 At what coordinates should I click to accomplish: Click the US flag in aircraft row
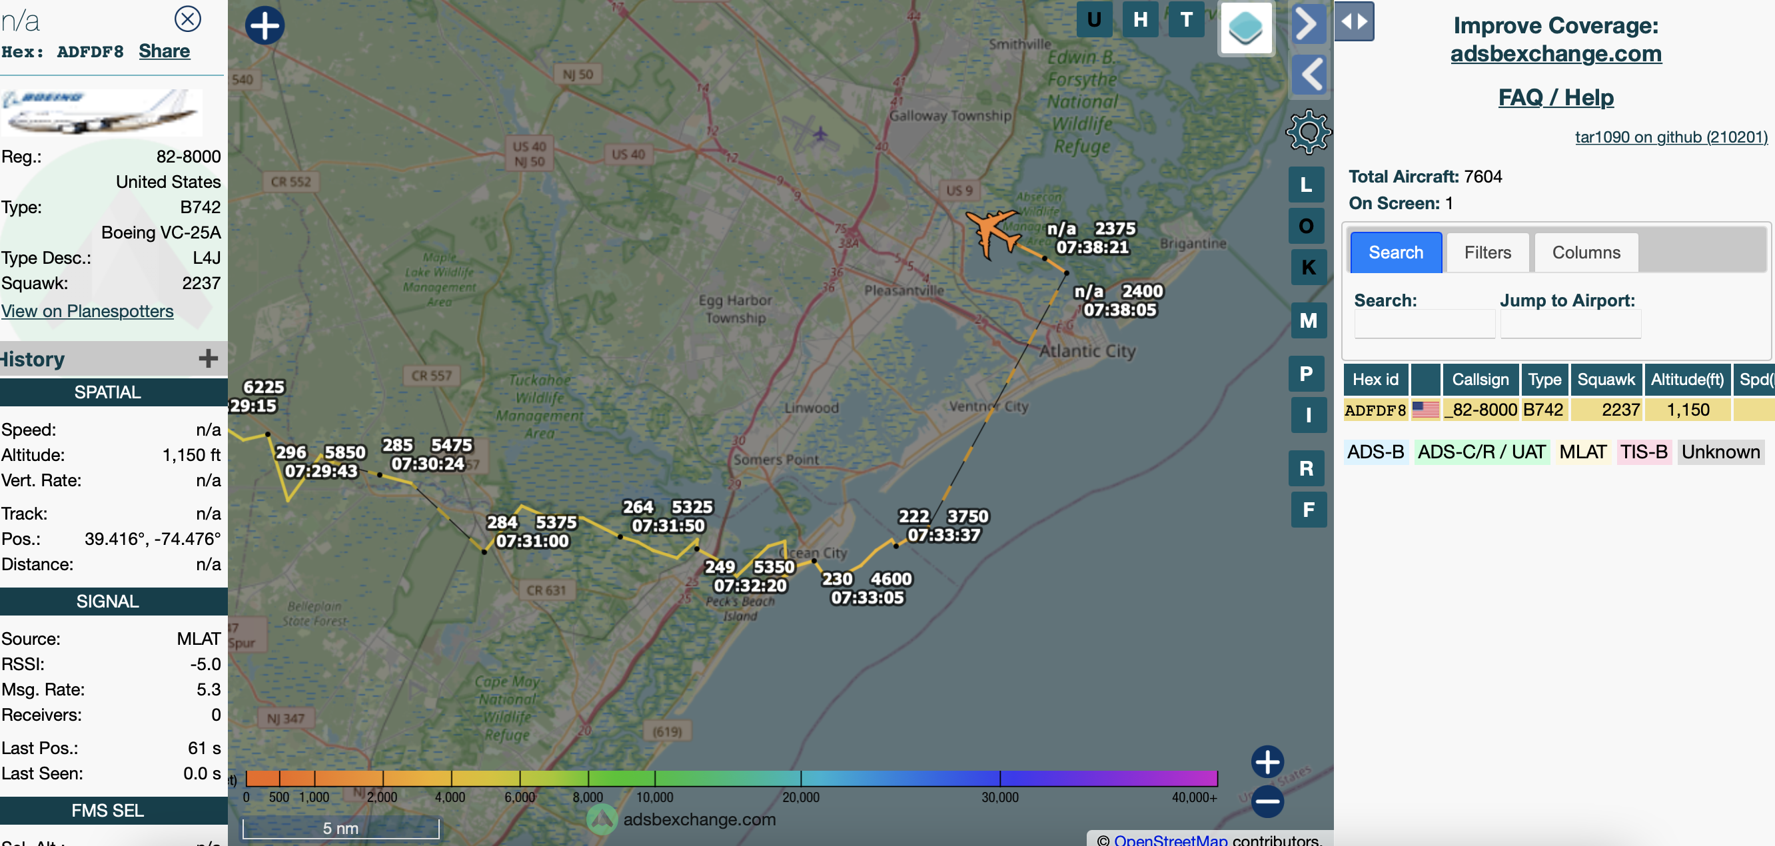[x=1425, y=410]
